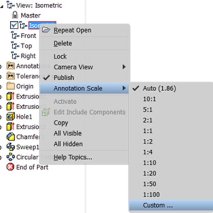Click the End of Part red marker icon
The image size is (213, 213).
10,167
